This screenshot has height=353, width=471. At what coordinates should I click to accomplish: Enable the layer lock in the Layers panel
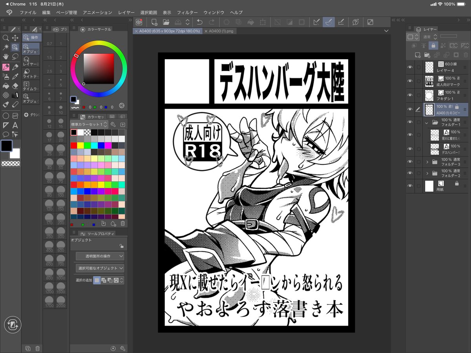[434, 46]
